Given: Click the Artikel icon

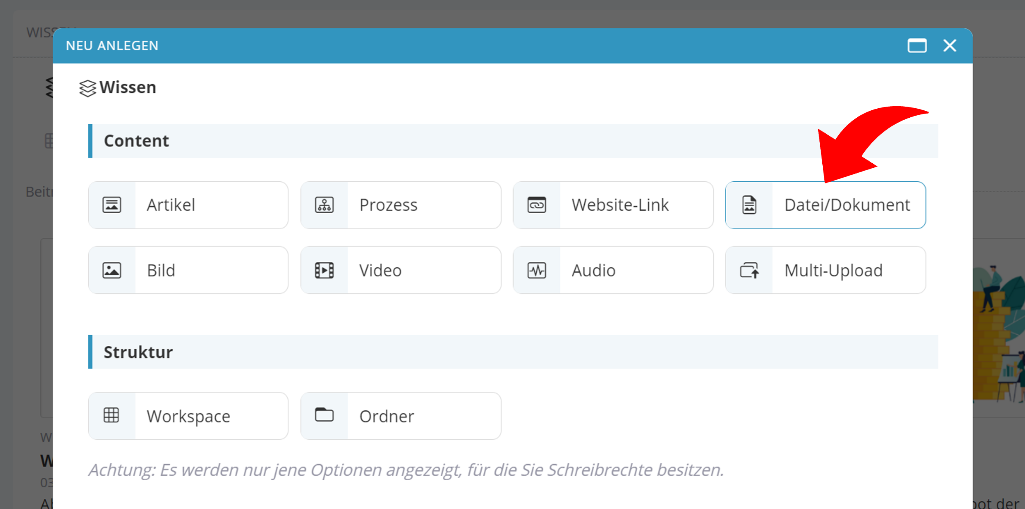Looking at the screenshot, I should tap(112, 205).
